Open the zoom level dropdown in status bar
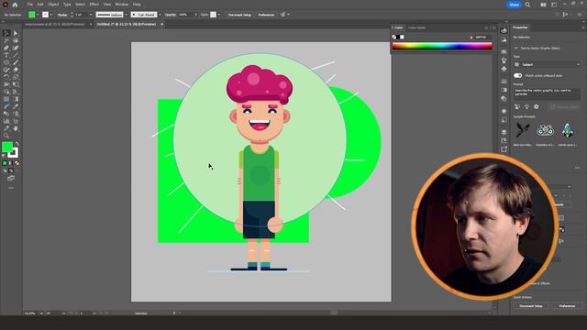The image size is (587, 330). pos(41,313)
